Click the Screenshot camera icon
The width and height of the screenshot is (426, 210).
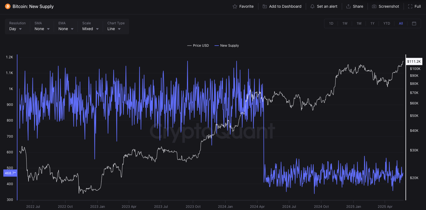coord(374,6)
